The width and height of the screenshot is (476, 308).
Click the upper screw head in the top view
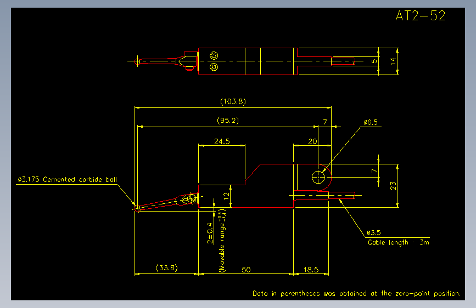pos(214,55)
